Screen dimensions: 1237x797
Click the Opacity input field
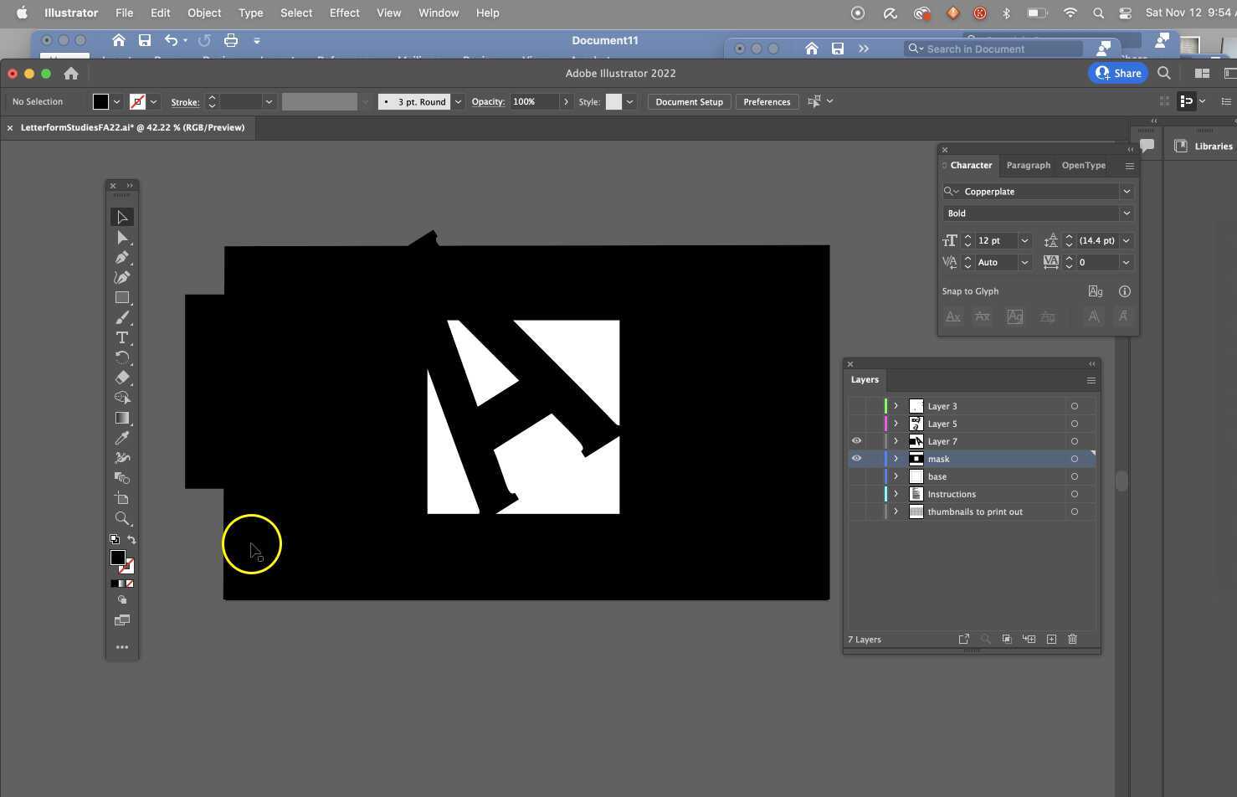point(533,102)
